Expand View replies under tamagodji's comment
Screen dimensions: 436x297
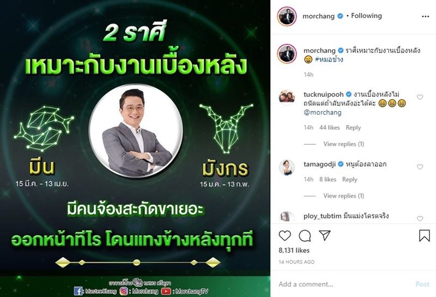pos(343,196)
